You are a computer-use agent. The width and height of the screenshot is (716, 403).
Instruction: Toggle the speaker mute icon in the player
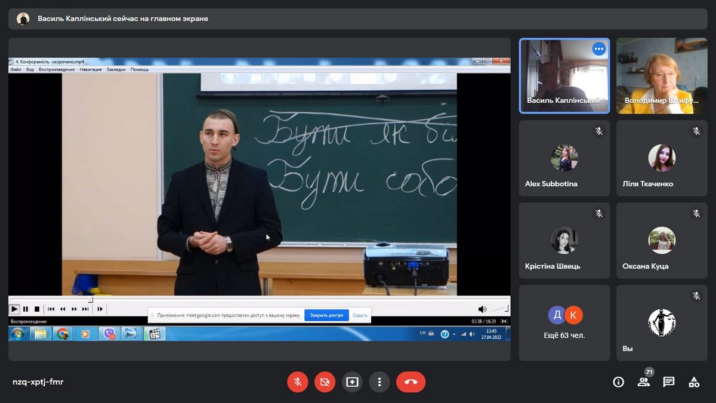[x=482, y=309]
